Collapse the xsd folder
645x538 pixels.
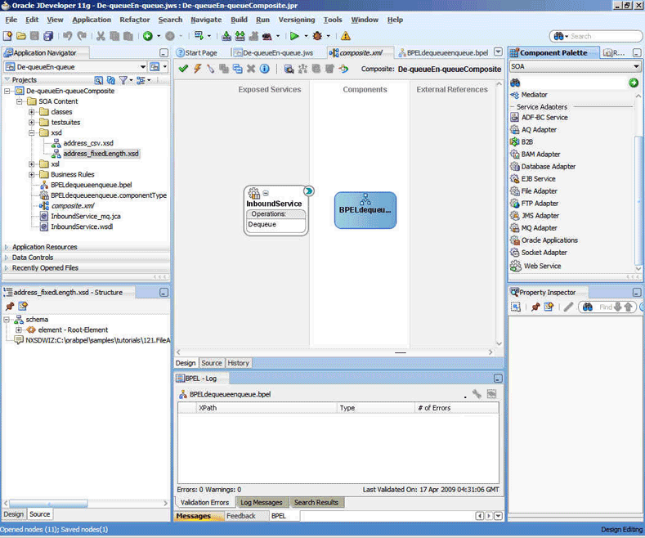[x=32, y=132]
